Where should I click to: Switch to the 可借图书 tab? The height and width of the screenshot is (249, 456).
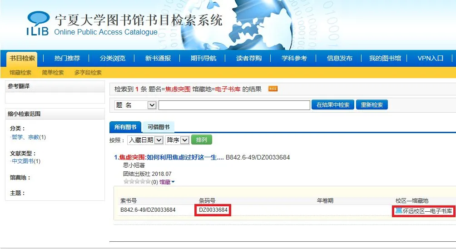(x=159, y=127)
